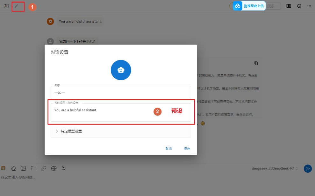315x196 pixels.
Task: Click the orange model icon in bottom toolbar
Action: pyautogui.click(x=3, y=168)
